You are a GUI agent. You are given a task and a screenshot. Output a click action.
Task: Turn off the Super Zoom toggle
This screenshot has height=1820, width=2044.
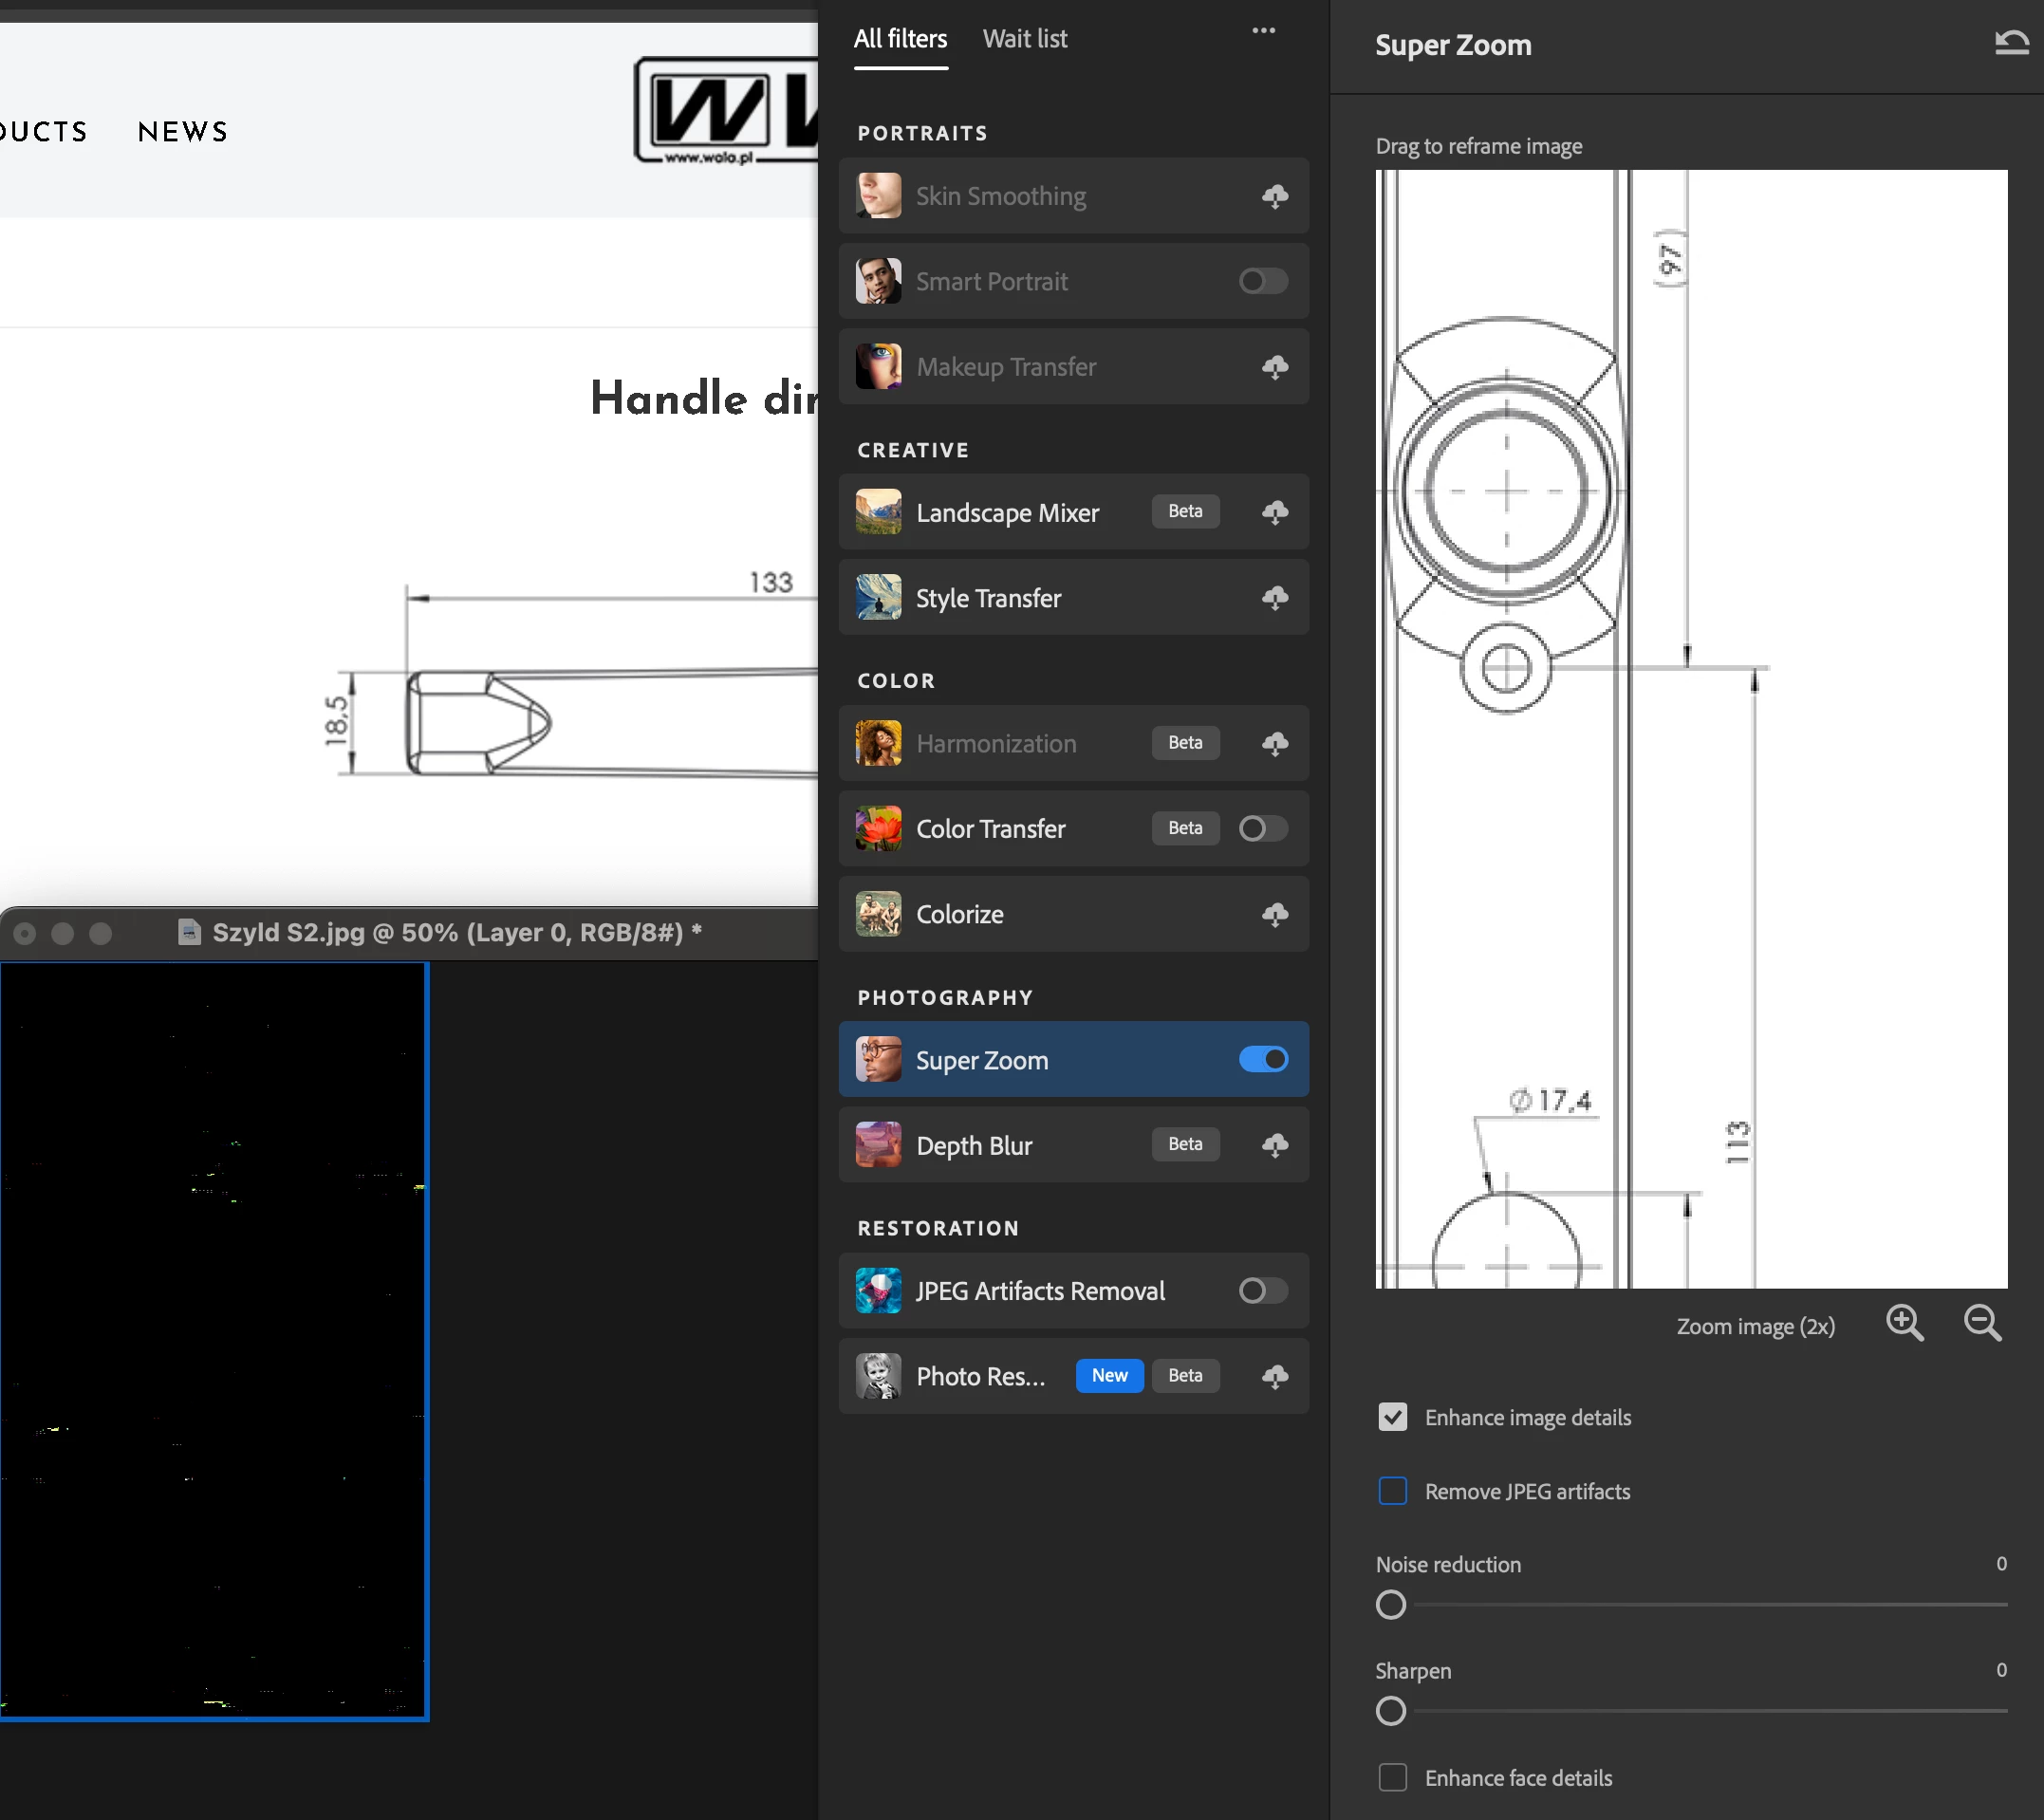(x=1263, y=1059)
